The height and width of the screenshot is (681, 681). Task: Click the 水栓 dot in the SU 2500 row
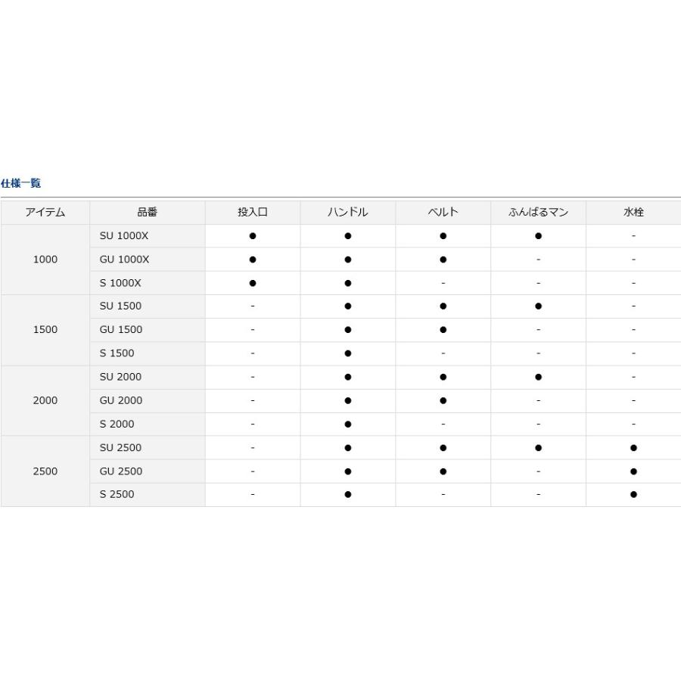tap(633, 448)
